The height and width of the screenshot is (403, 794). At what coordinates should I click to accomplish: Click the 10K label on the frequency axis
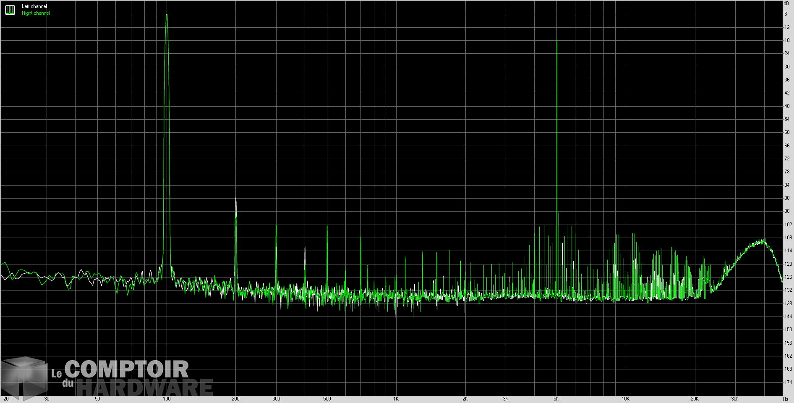pos(625,399)
